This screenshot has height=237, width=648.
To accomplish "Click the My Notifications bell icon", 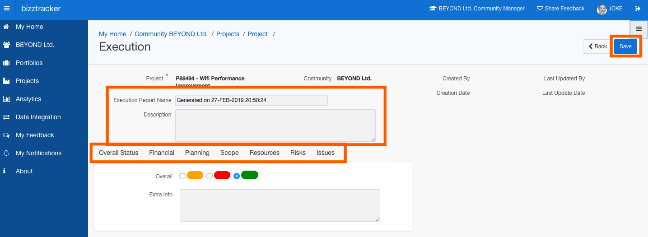I will (x=6, y=153).
